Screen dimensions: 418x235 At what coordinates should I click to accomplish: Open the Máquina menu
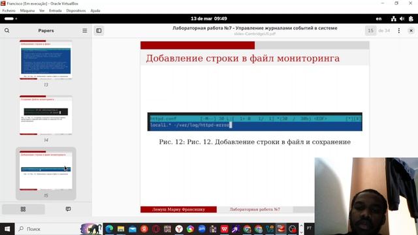tap(27, 10)
